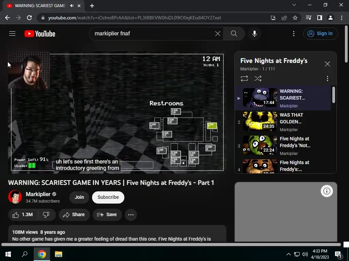This screenshot has width=349, height=261.
Task: Save the video to a playlist
Action: point(107,215)
